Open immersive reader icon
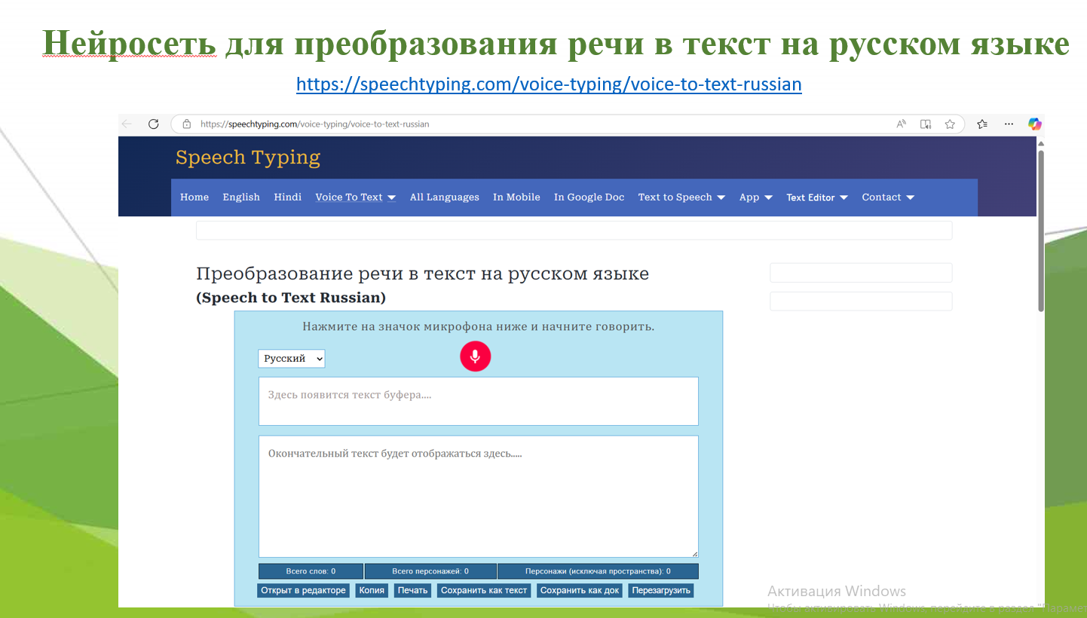This screenshot has height=618, width=1087. tap(926, 124)
